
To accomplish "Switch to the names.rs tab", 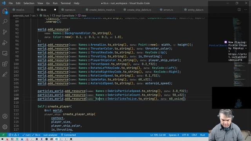I will [x=70, y=10].
